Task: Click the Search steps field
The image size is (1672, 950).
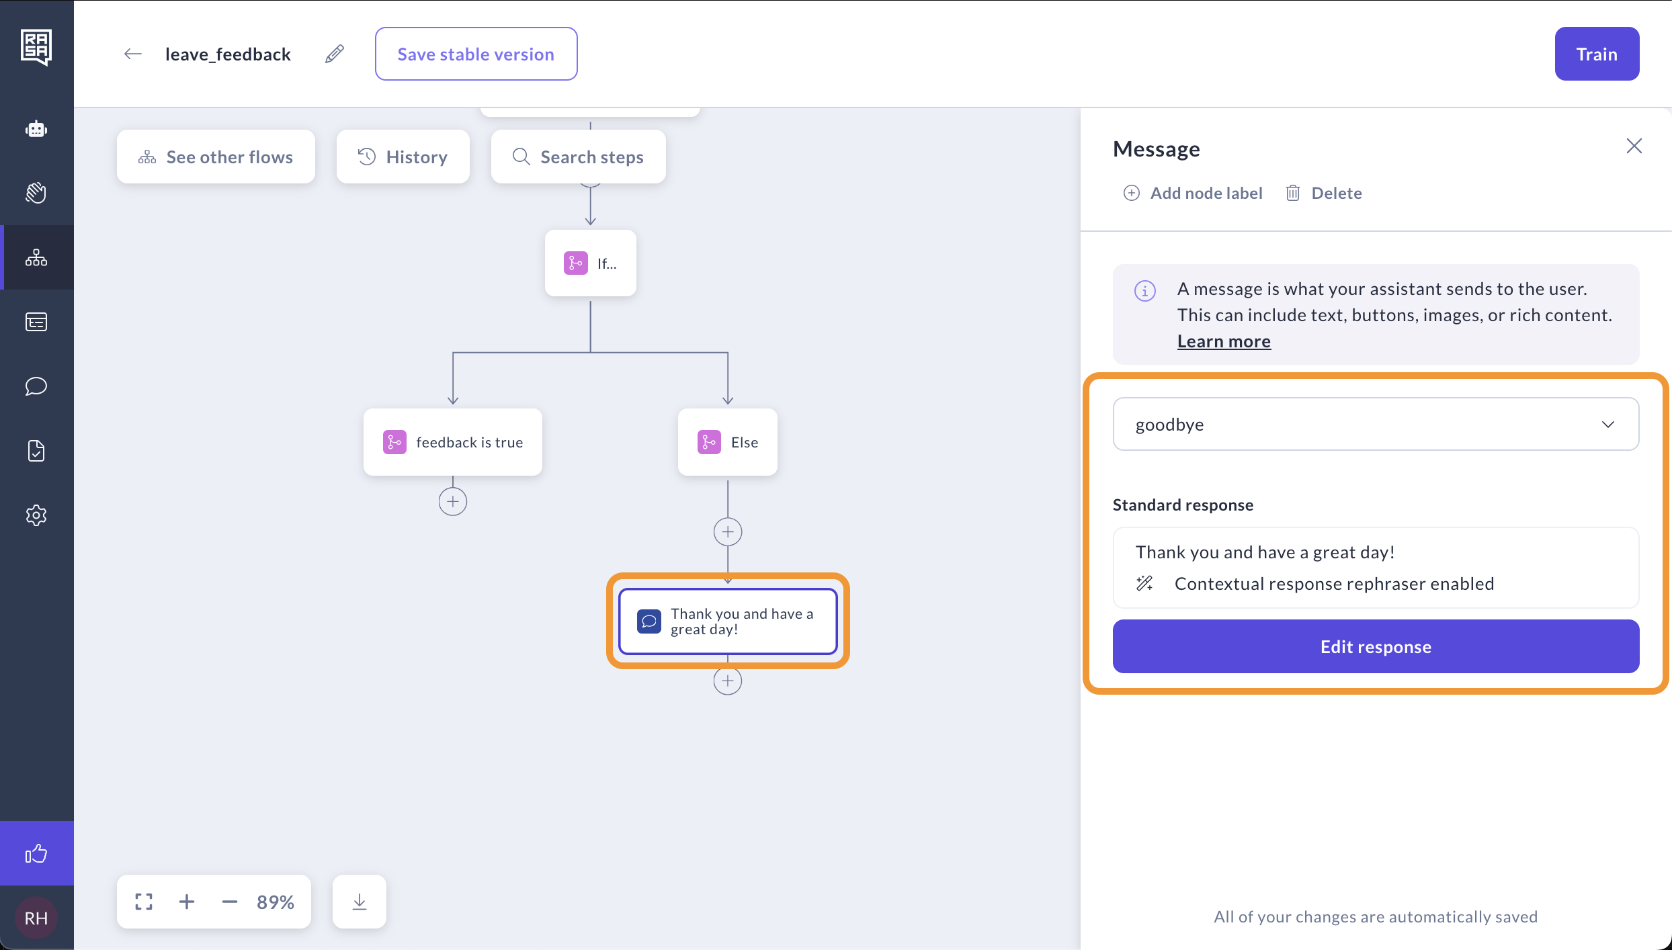Action: [579, 157]
